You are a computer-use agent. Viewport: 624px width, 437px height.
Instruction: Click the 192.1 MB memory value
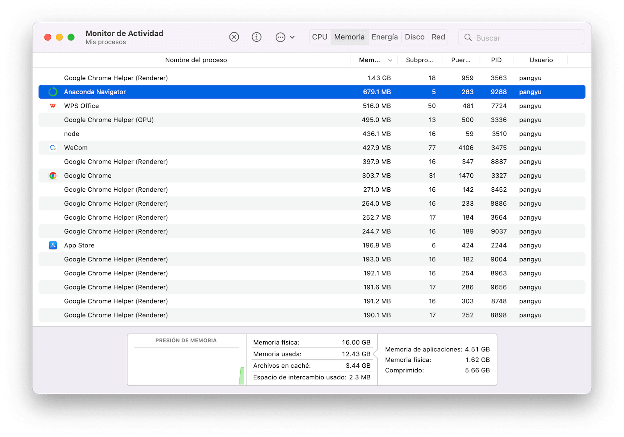[377, 273]
